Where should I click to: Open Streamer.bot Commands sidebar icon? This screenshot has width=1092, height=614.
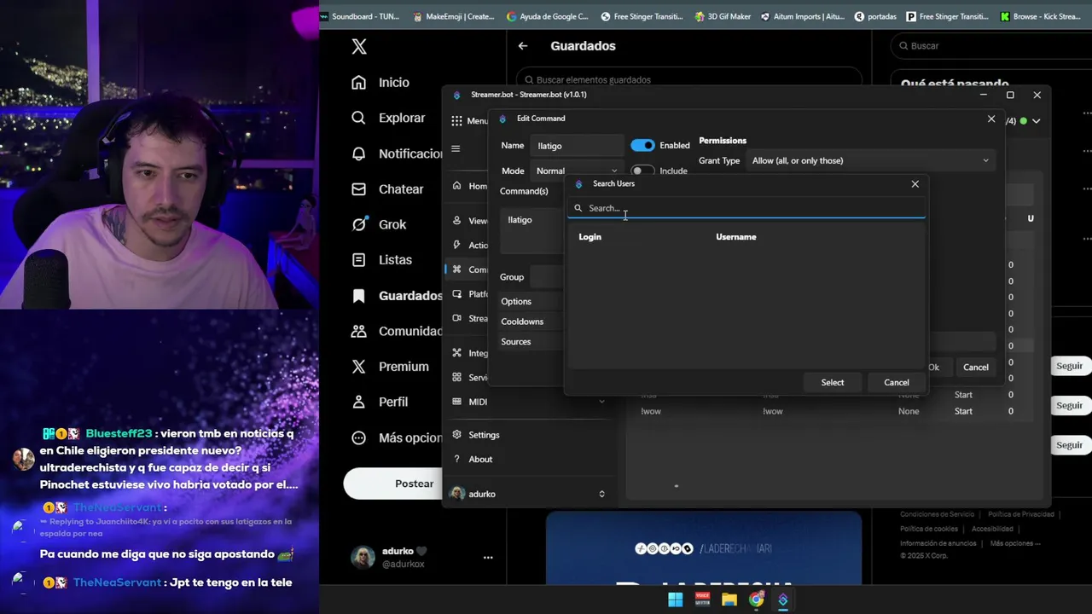[x=457, y=269]
